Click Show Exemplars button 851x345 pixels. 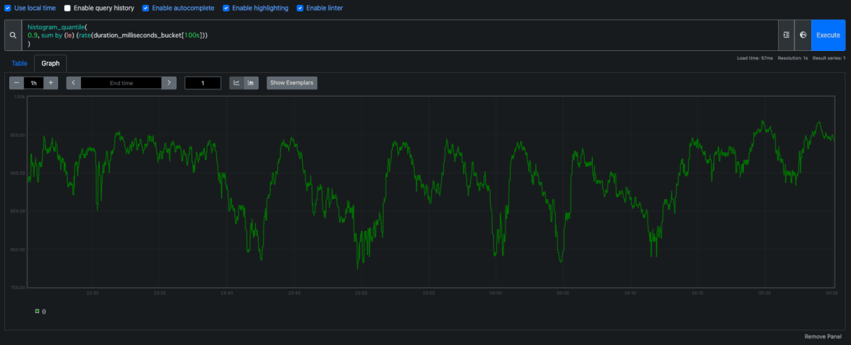coord(292,83)
